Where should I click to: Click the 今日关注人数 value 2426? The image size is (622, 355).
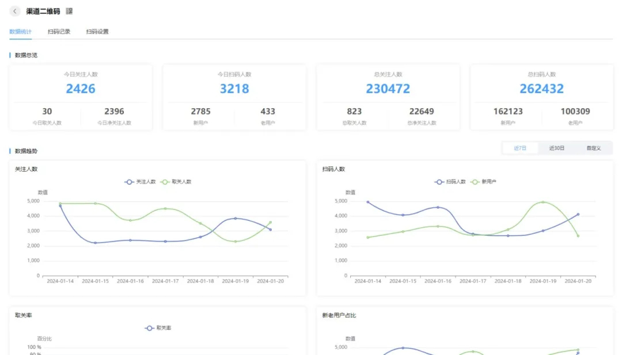coord(81,89)
